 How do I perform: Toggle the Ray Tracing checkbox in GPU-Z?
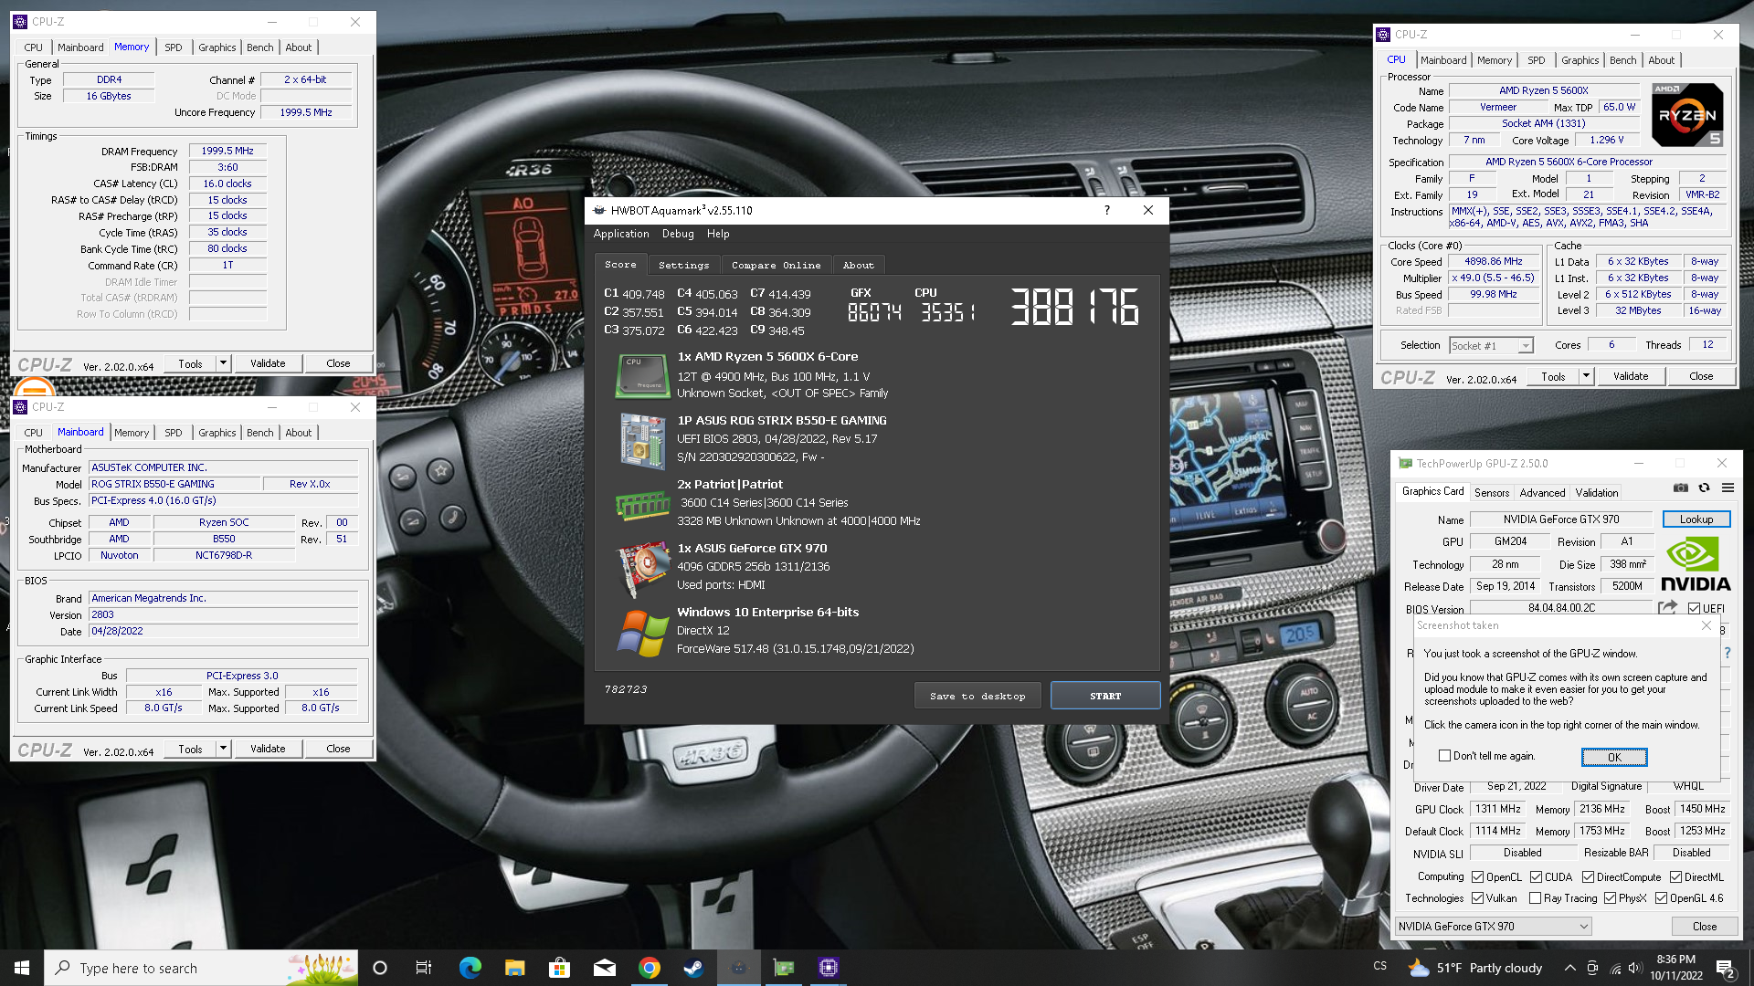(x=1535, y=898)
